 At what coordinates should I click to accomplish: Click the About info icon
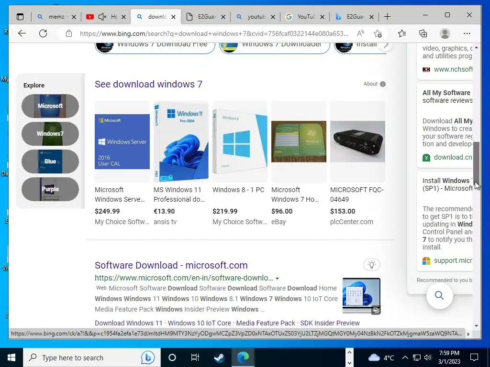(383, 84)
